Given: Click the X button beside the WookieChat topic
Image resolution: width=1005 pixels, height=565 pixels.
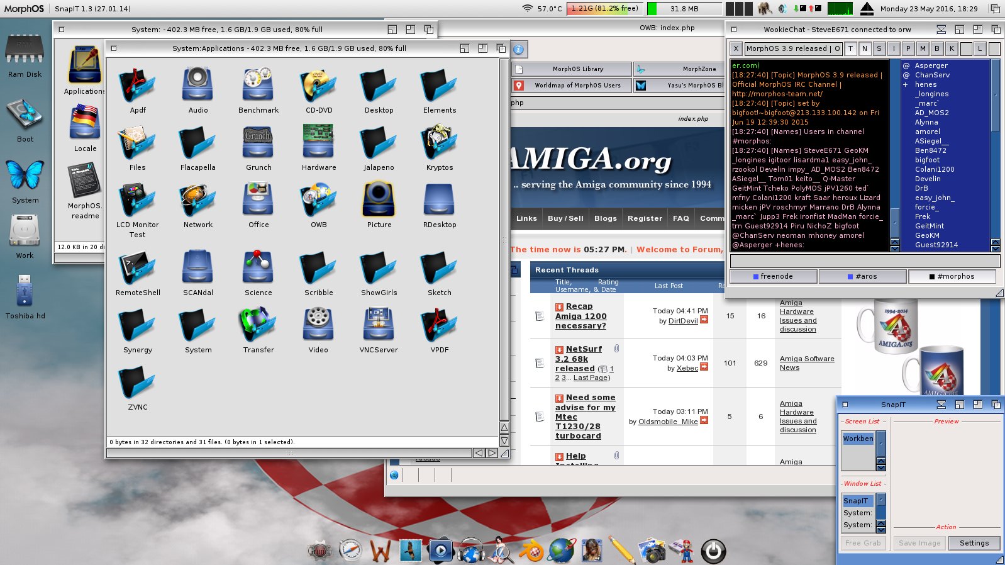Looking at the screenshot, I should [x=736, y=48].
